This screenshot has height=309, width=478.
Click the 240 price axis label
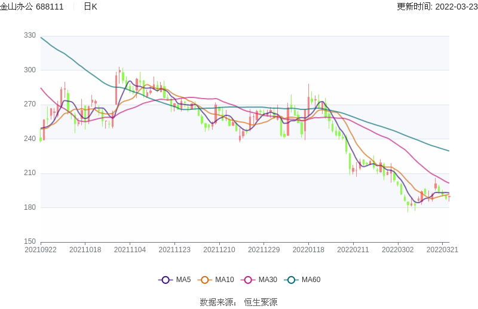(30, 139)
